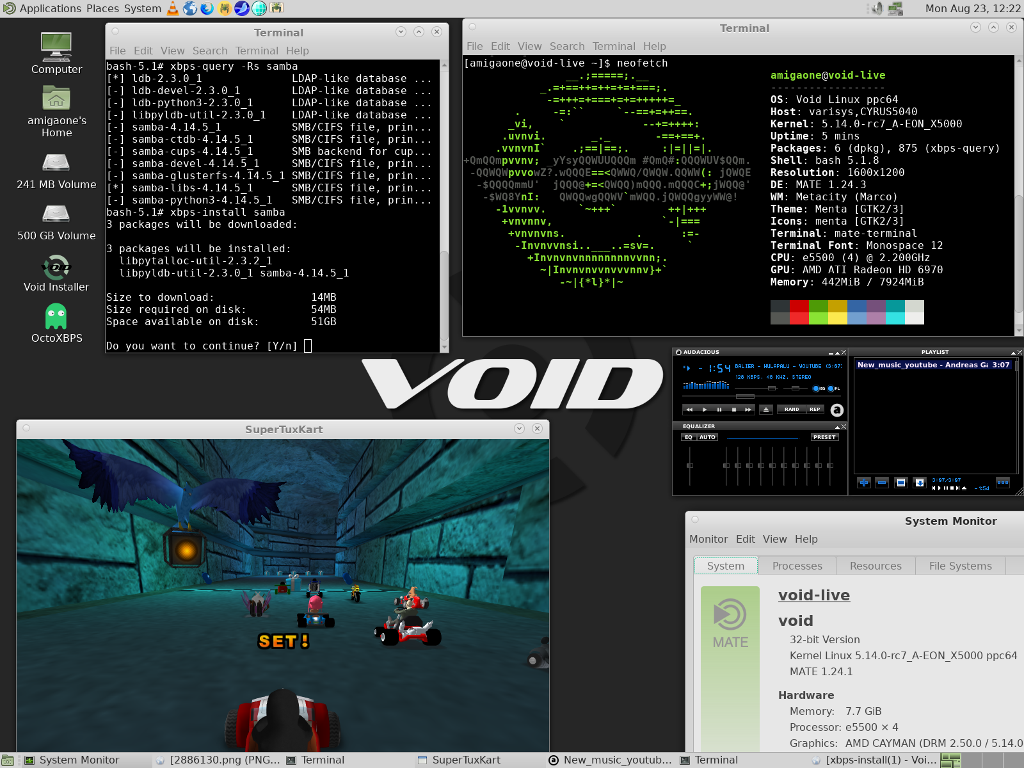Click the Equalizer preamp slider
The width and height of the screenshot is (1024, 768).
(690, 466)
